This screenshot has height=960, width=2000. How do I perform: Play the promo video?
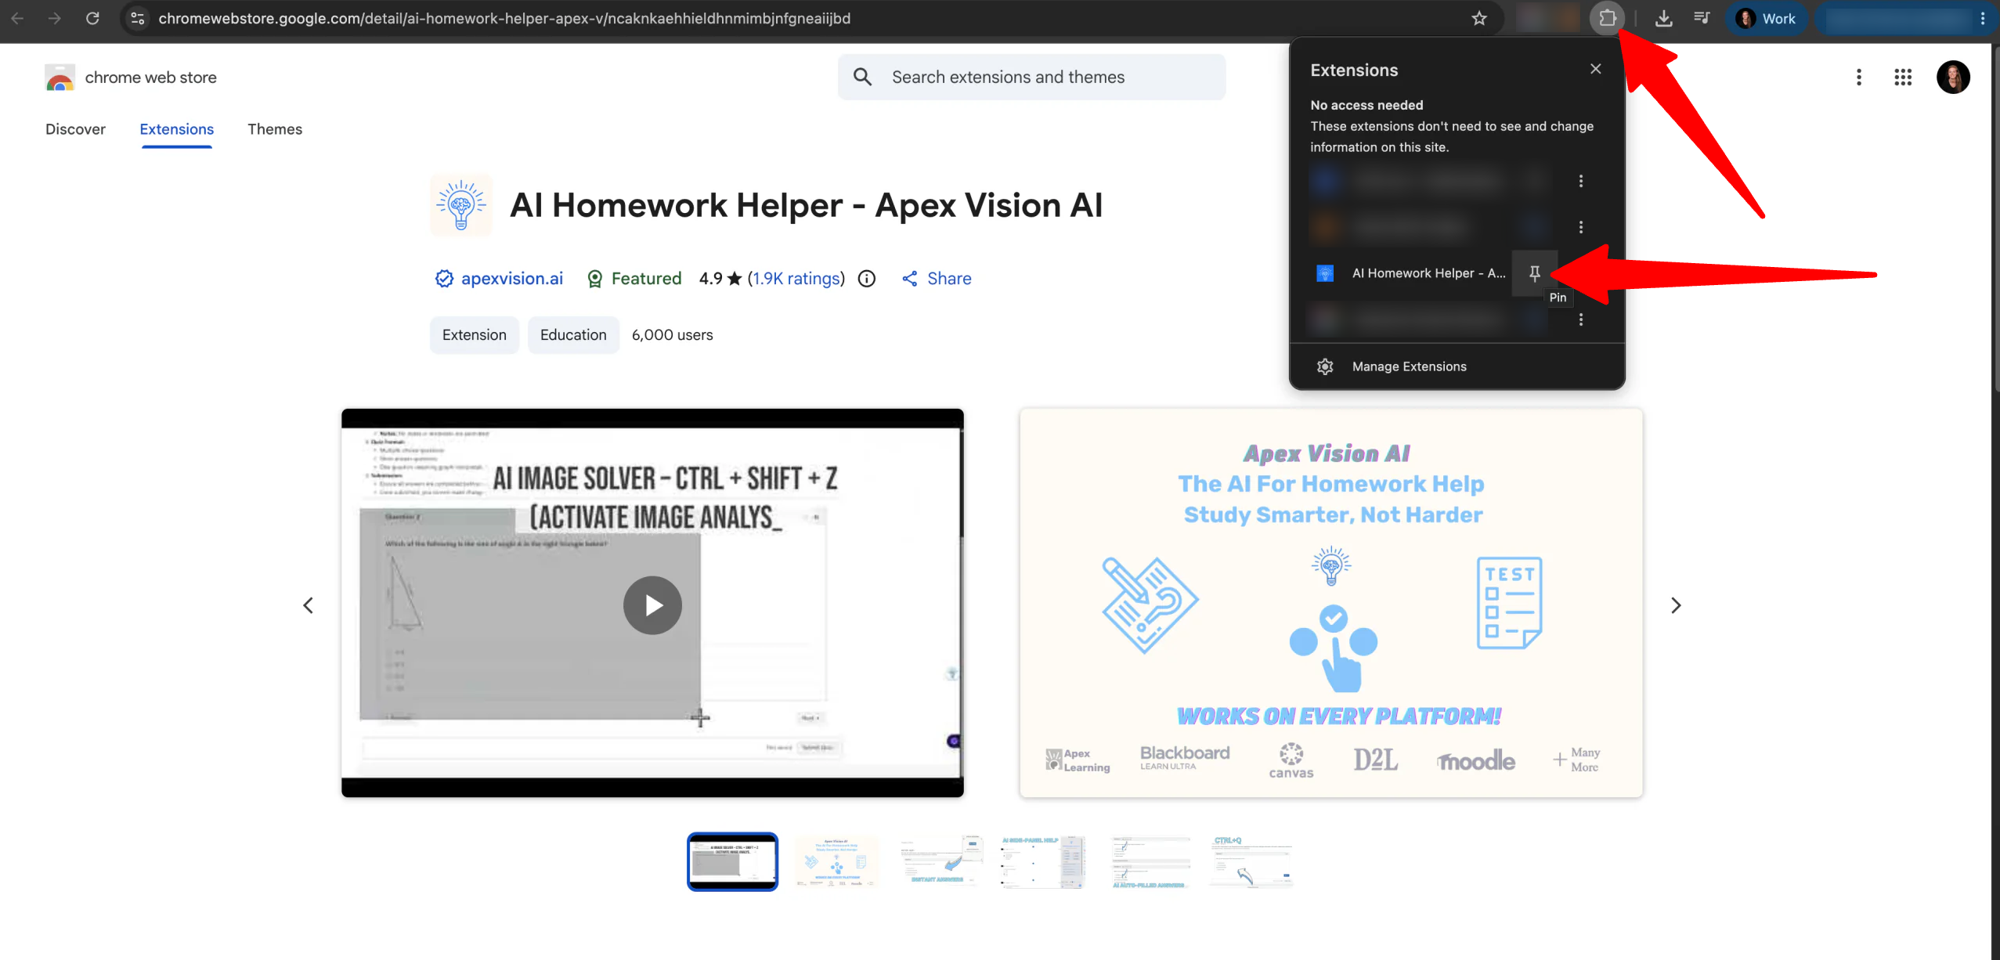[652, 605]
